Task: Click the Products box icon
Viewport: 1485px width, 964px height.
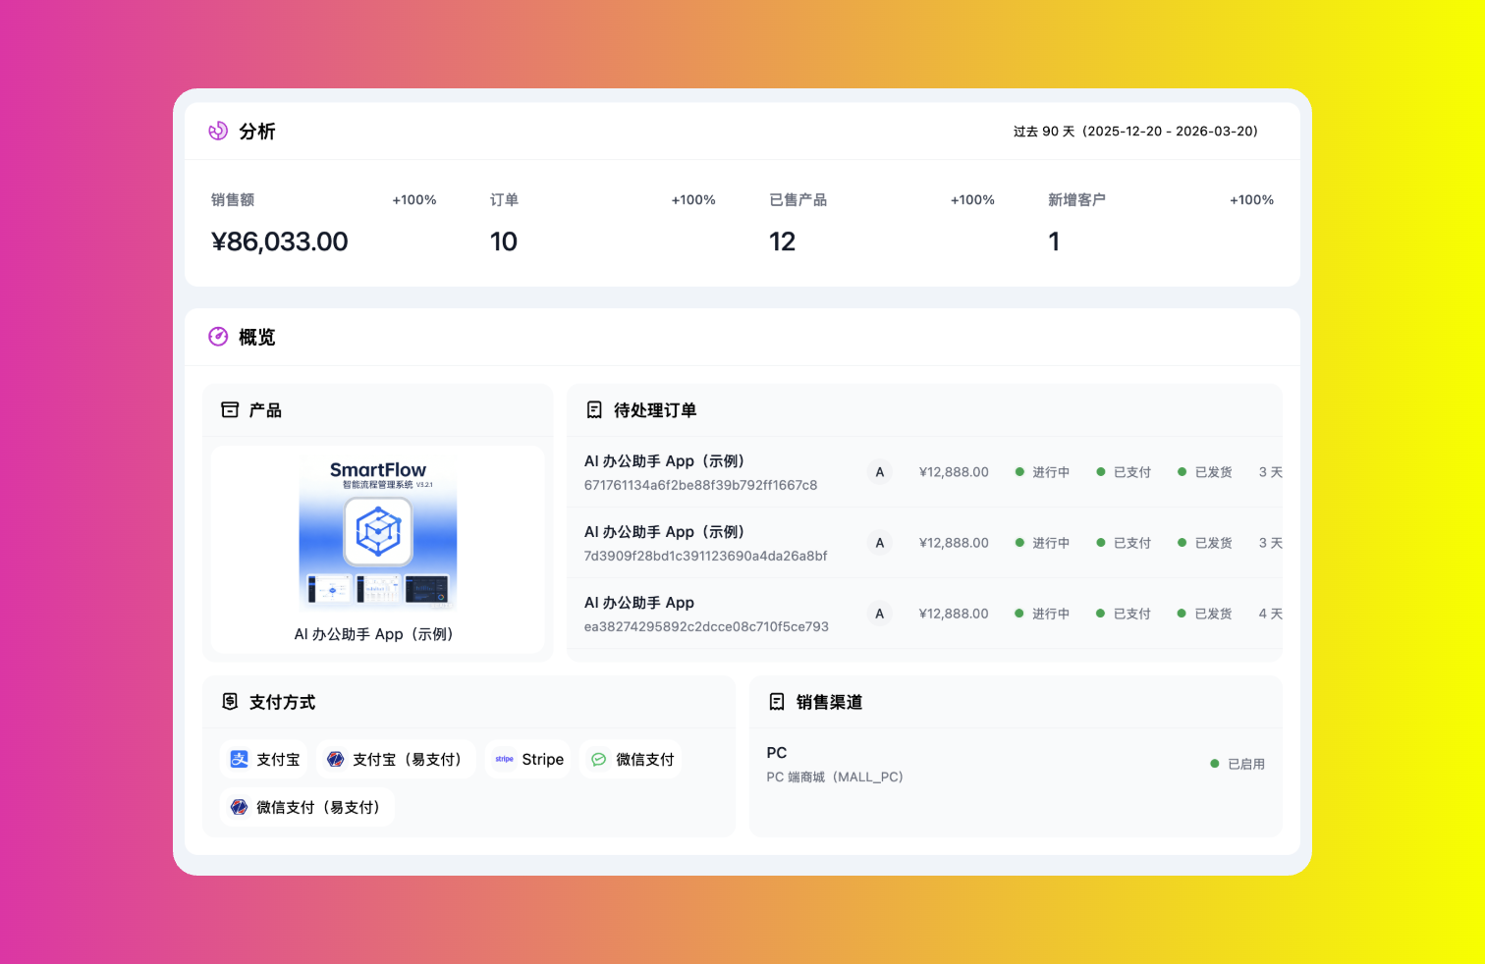Action: click(230, 410)
